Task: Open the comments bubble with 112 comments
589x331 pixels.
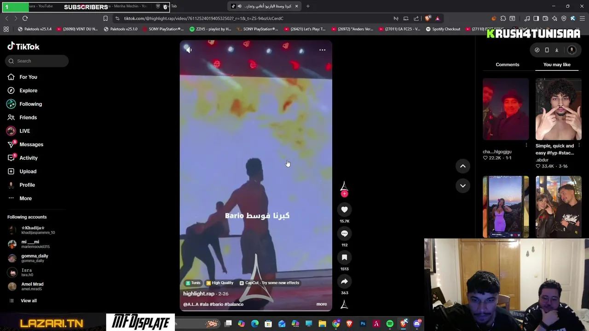Action: click(x=344, y=234)
